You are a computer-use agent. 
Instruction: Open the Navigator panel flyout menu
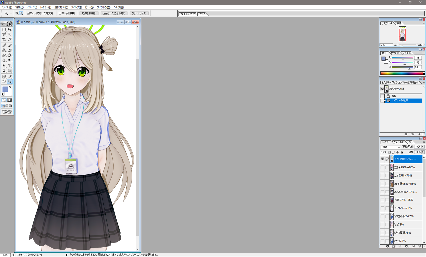pyautogui.click(x=424, y=23)
